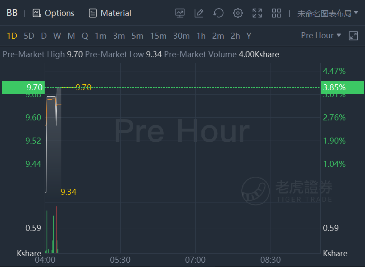
Task: Click the BB ticker symbol
Action: click(12, 13)
